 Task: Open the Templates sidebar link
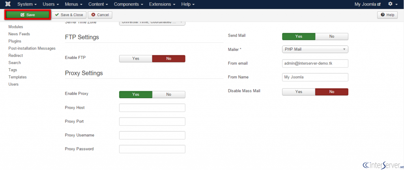coord(17,77)
